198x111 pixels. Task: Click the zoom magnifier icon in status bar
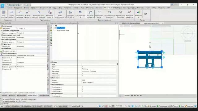coord(129,106)
